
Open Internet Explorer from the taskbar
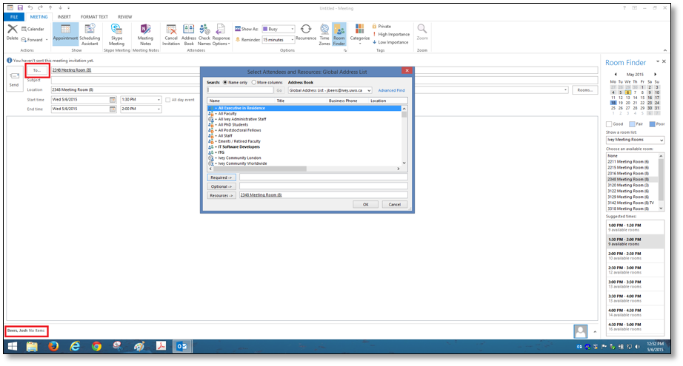(75, 346)
